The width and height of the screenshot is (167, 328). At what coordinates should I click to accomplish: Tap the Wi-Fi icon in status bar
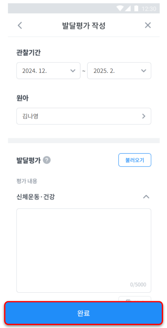[x=120, y=8]
